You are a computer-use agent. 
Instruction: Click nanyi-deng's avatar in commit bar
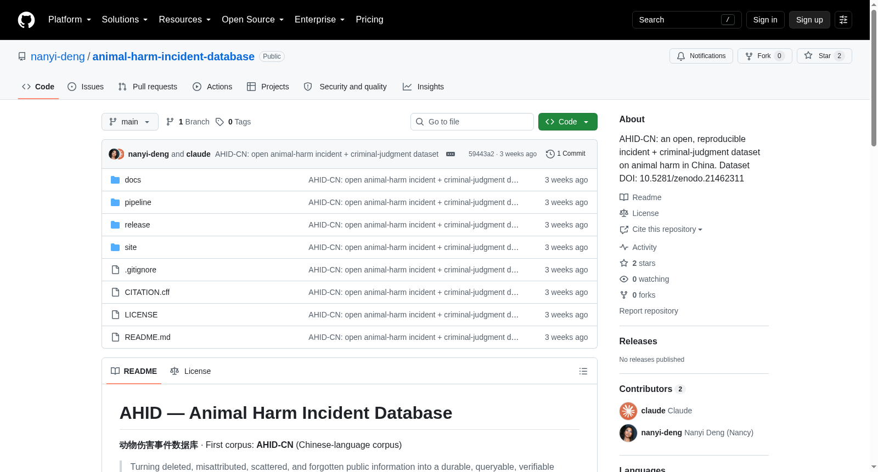tap(114, 154)
